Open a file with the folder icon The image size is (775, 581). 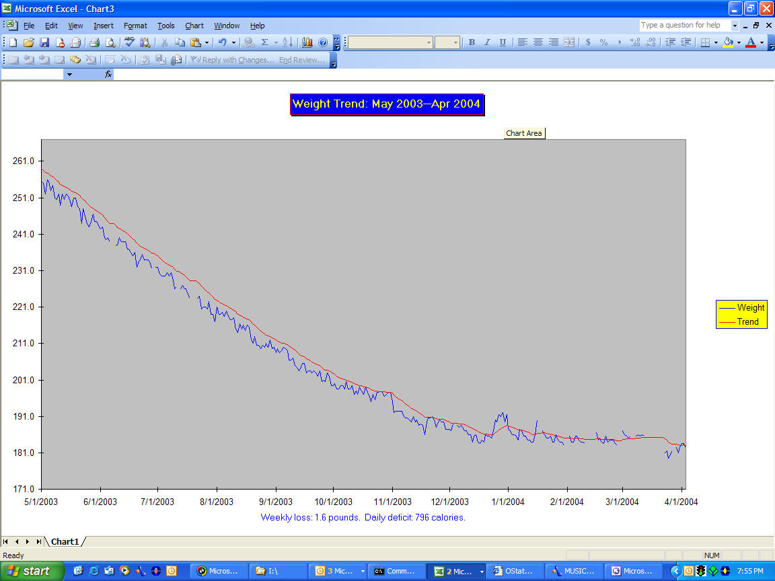29,43
